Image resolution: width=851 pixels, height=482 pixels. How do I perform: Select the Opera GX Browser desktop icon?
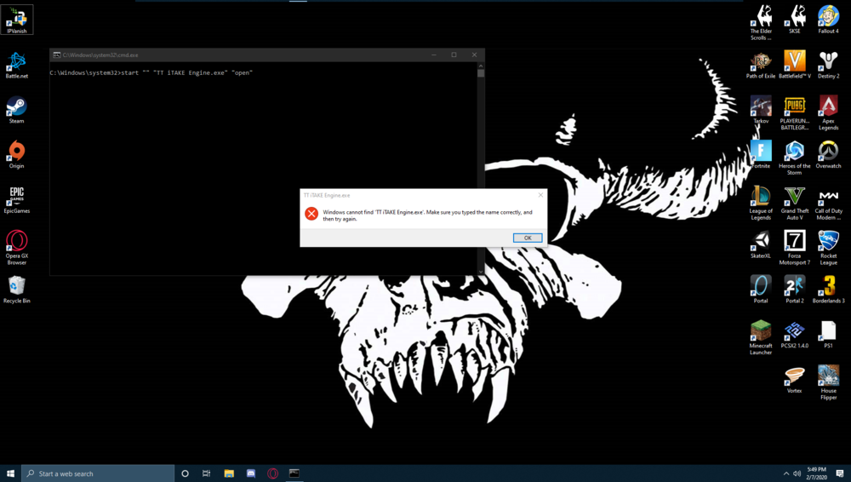coord(17,248)
